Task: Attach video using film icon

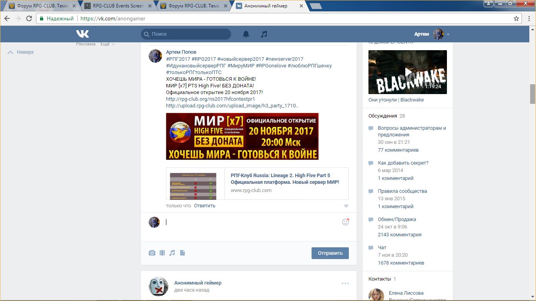Action: (x=162, y=253)
